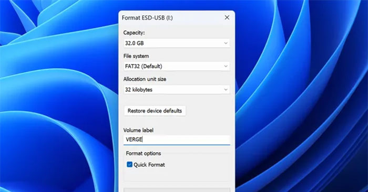368x192 pixels.
Task: Toggle the Quick Format checkbox
Action: pos(129,164)
